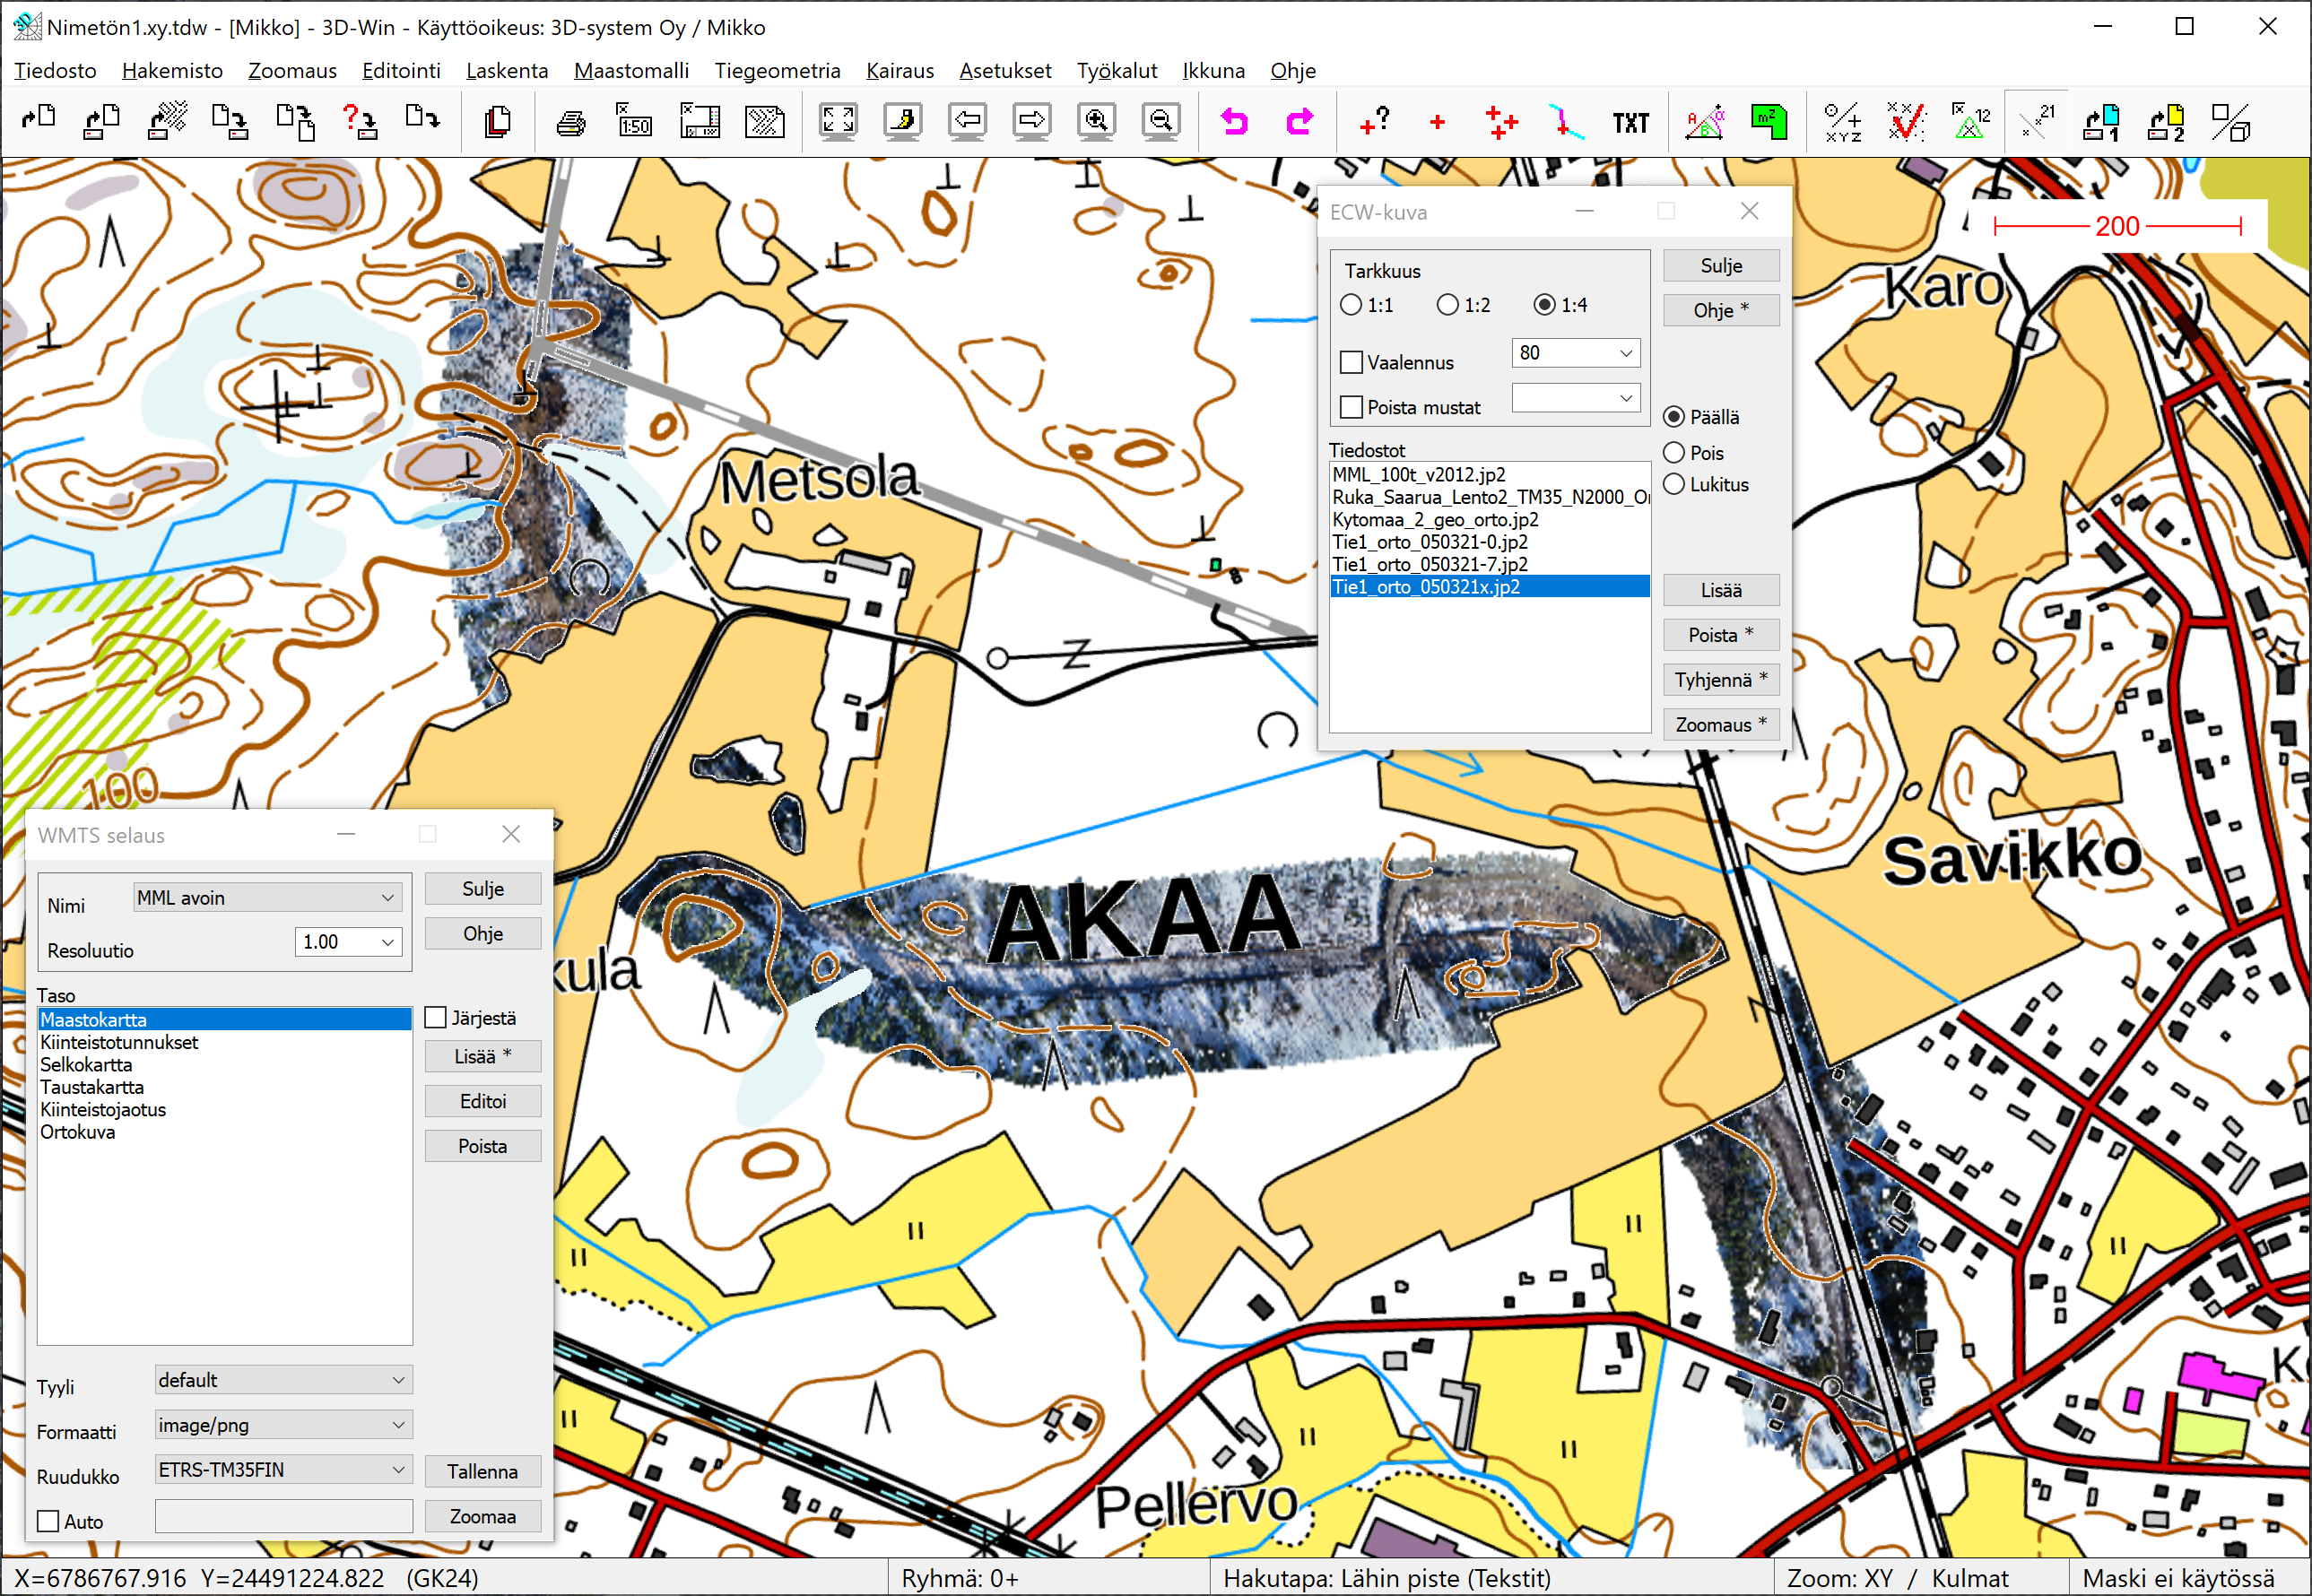Enable the Vaalennus checkbox
Screen dimensions: 2312x1596
tap(1352, 362)
